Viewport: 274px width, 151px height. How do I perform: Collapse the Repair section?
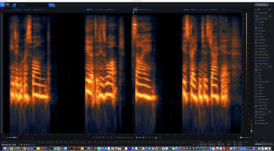point(270,16)
